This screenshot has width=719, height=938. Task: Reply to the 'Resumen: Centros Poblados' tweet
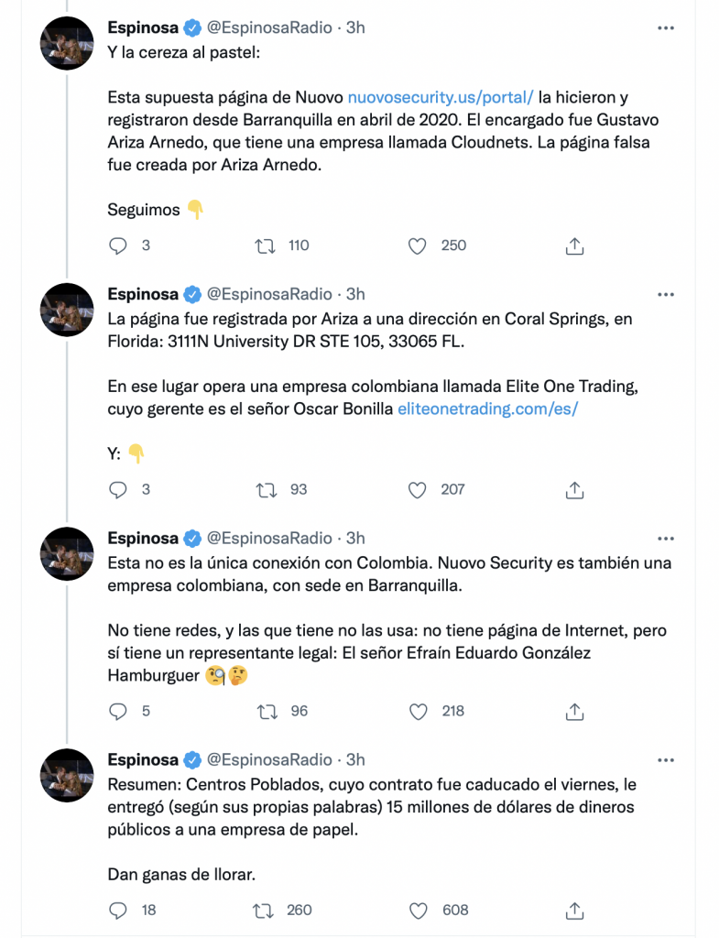(118, 910)
